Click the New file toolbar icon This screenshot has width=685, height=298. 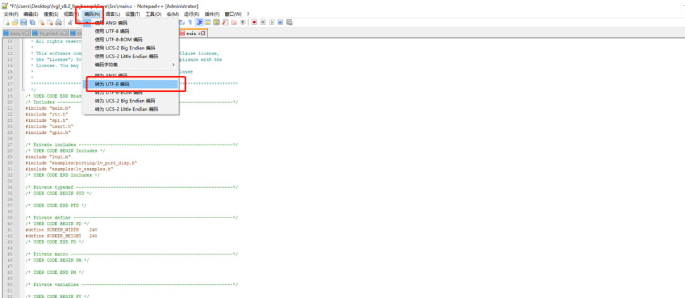tap(6, 22)
